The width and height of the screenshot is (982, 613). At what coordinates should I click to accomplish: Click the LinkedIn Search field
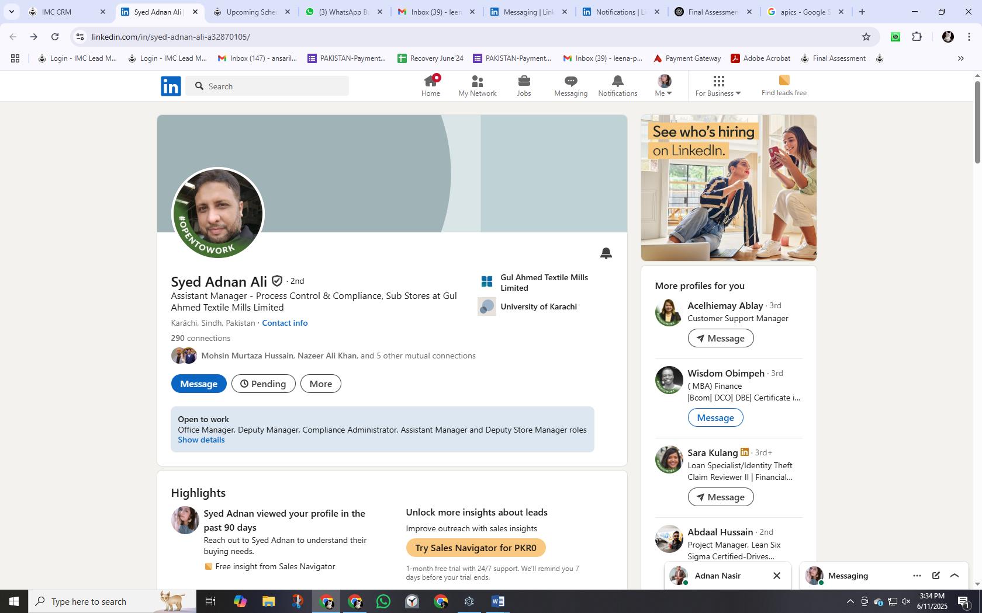point(267,86)
